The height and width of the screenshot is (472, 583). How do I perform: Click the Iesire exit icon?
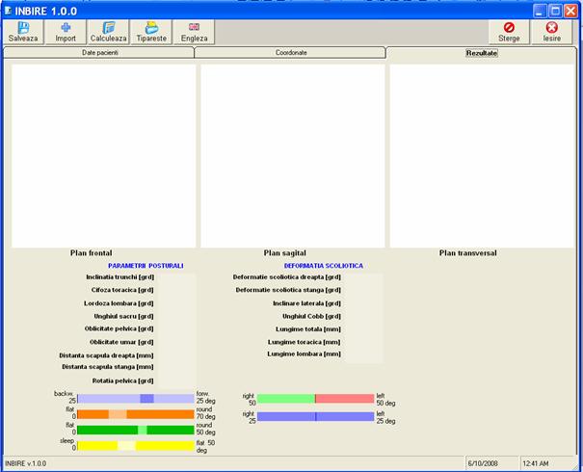click(x=552, y=28)
